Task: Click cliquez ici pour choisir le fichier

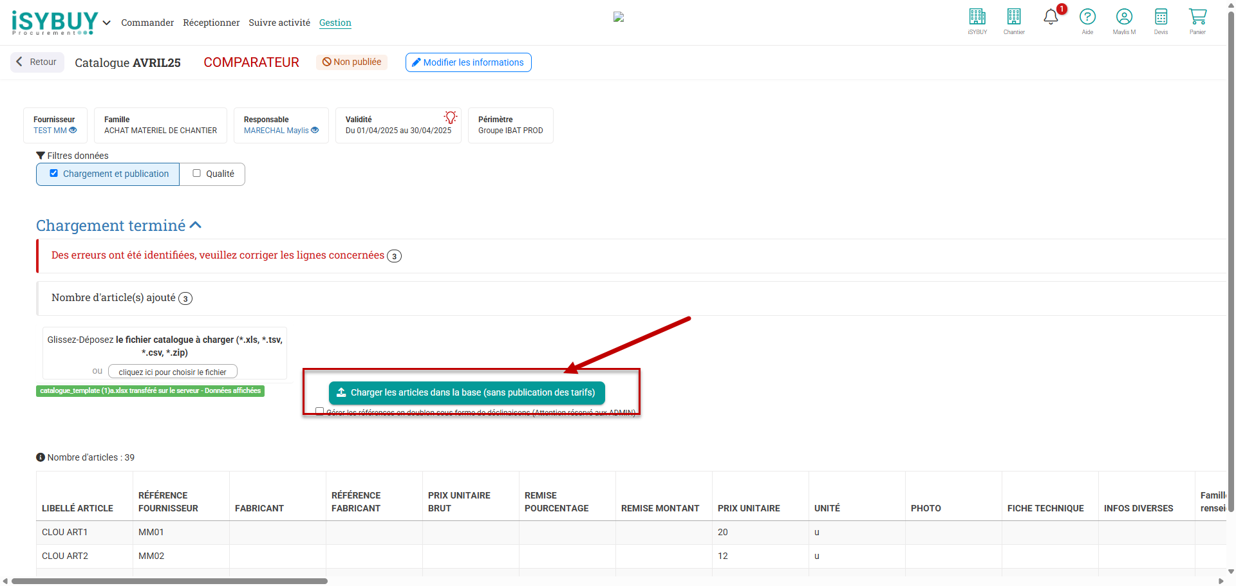Action: (x=173, y=372)
